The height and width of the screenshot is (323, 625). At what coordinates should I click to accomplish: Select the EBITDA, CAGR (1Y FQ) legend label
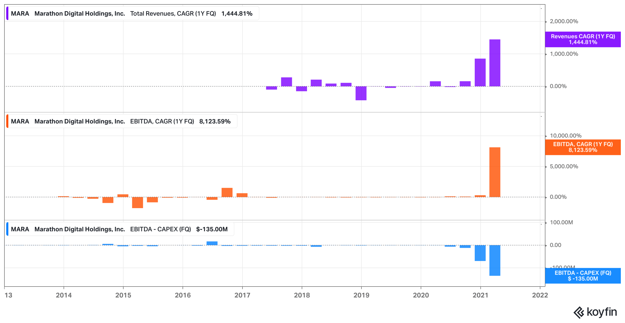(162, 121)
